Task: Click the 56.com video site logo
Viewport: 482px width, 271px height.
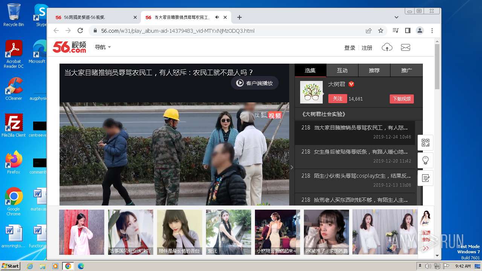Action: (69, 47)
